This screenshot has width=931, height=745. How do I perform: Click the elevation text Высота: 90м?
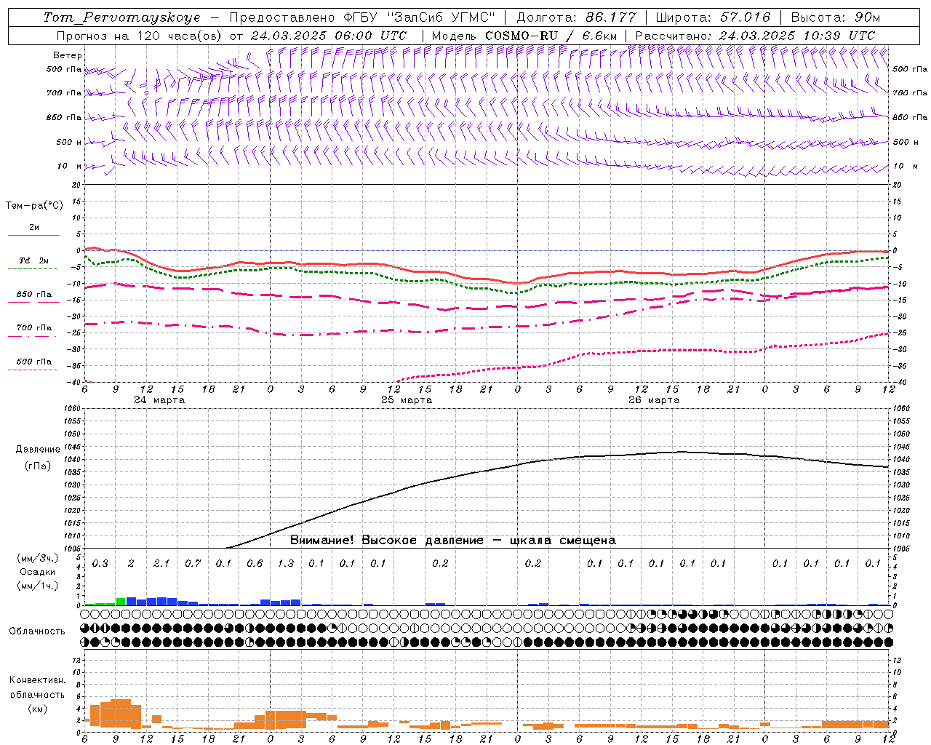tap(835, 17)
